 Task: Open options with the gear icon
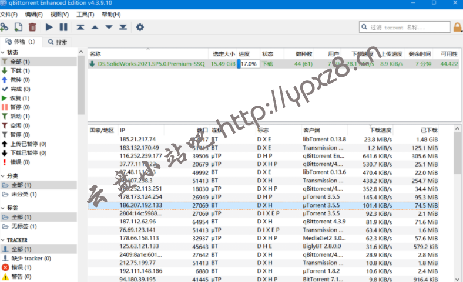pyautogui.click(x=140, y=27)
